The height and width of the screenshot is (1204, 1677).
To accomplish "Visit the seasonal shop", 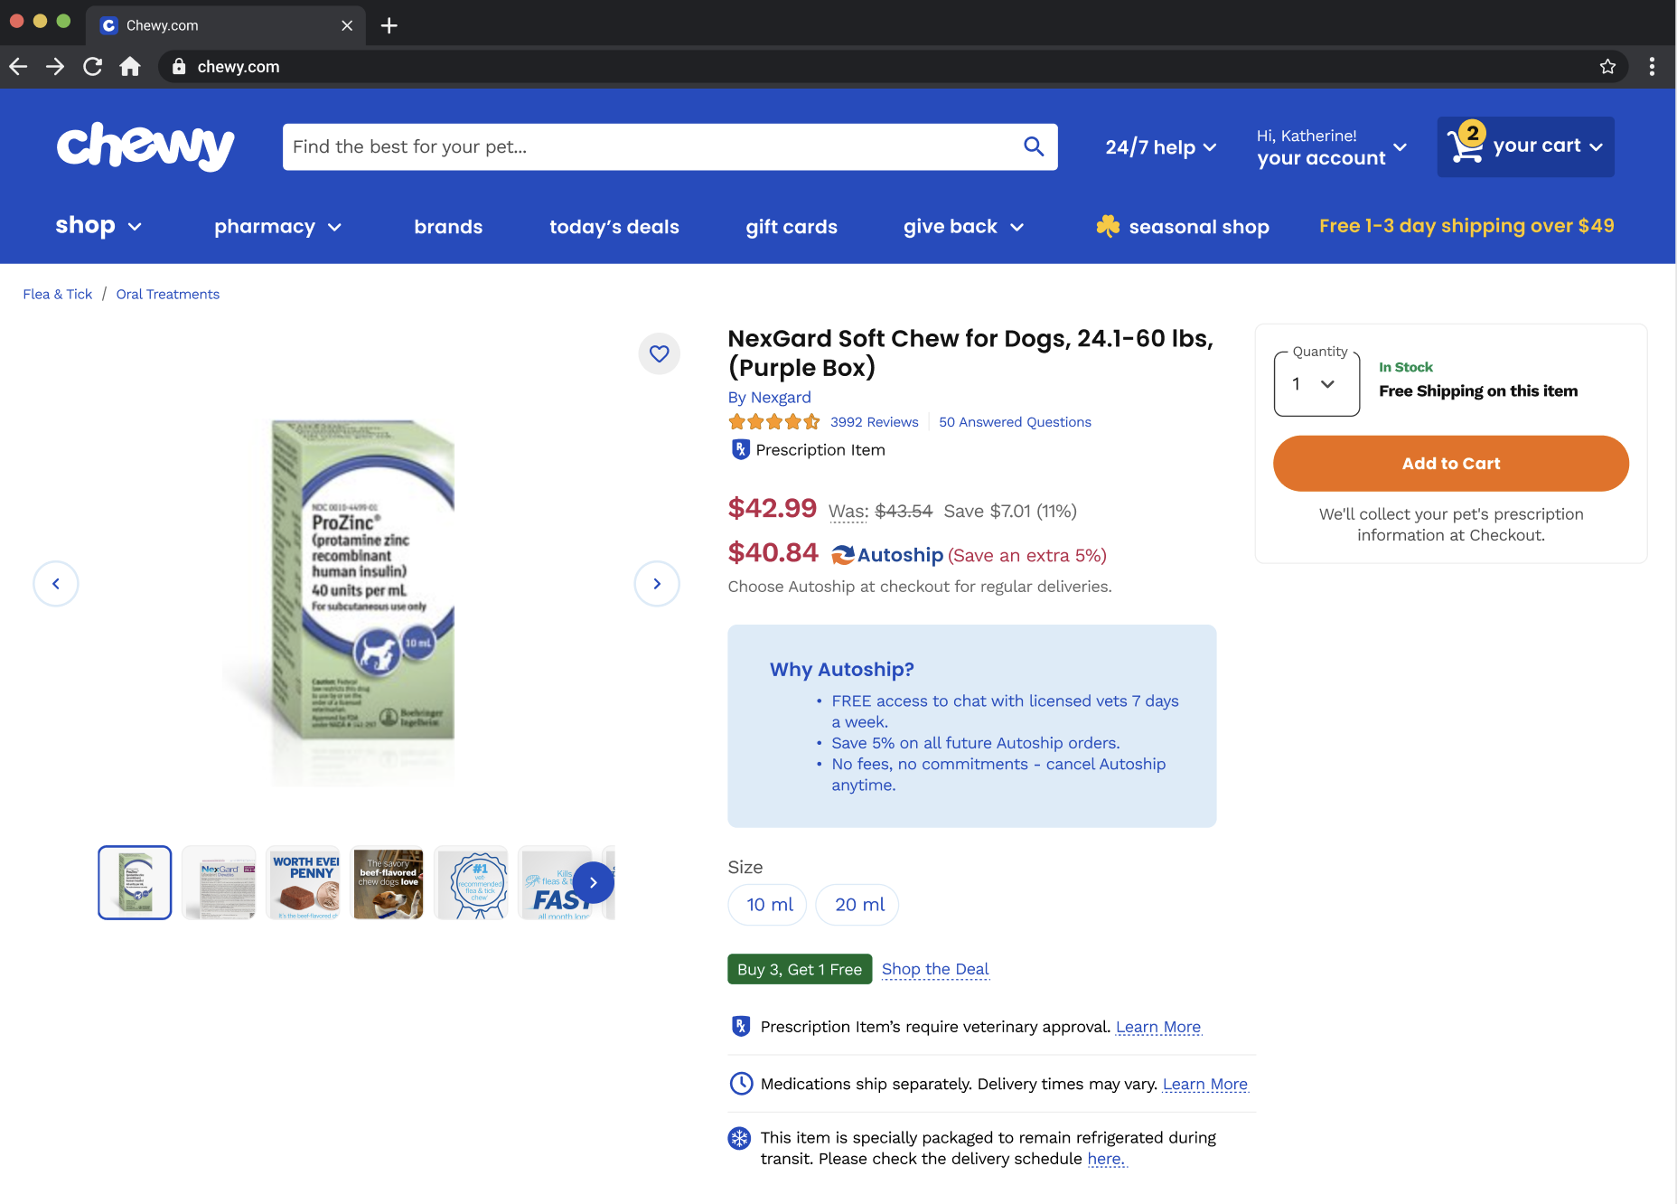I will 1183,227.
